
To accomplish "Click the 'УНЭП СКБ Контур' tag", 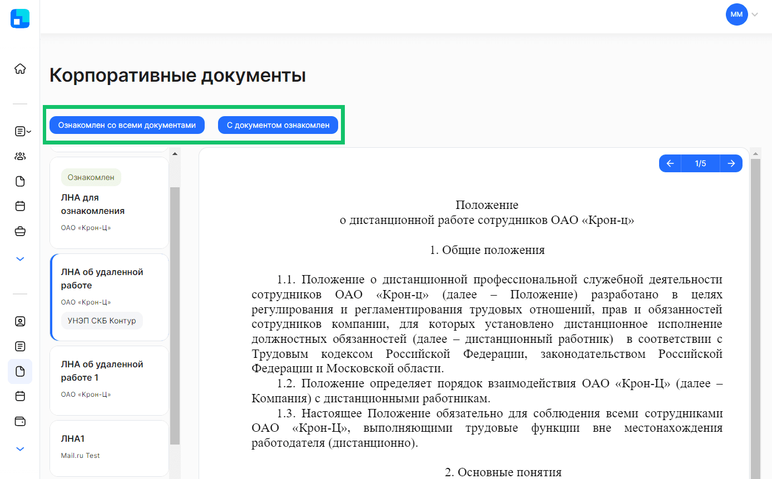I will (102, 321).
